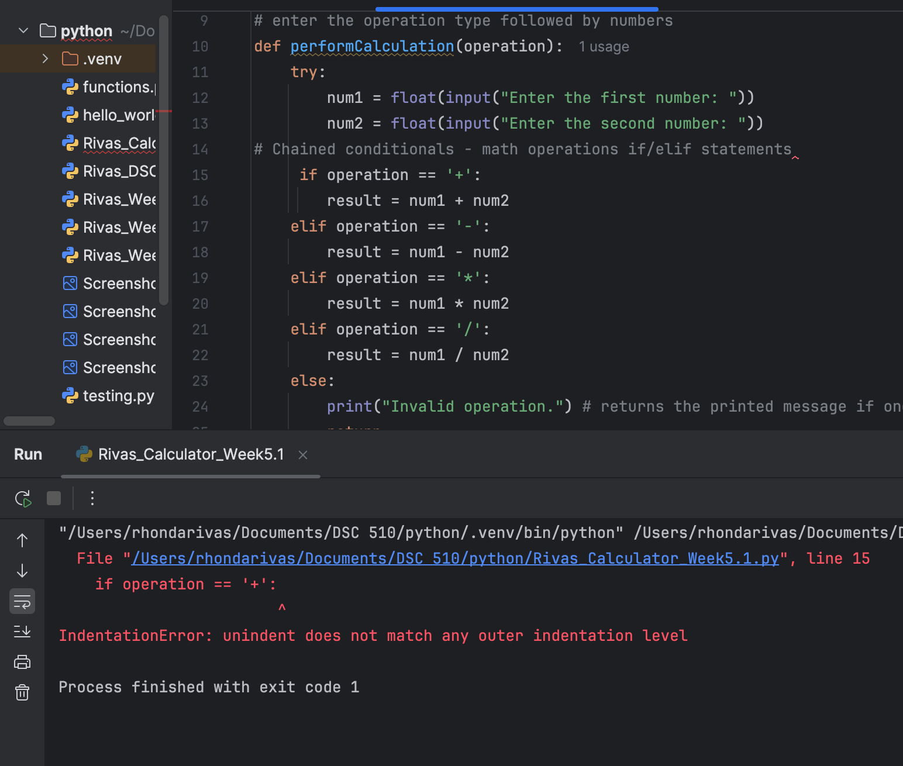Click line number 15 in the editor gutter

(x=200, y=175)
